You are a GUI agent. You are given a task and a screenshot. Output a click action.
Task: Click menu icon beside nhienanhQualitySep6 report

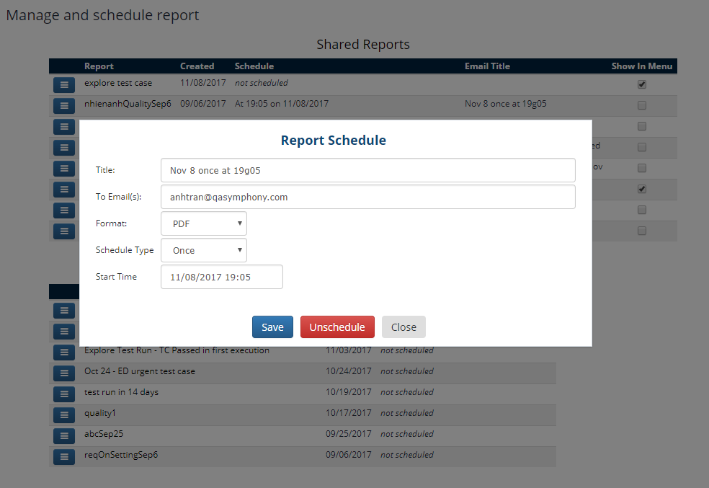click(64, 105)
